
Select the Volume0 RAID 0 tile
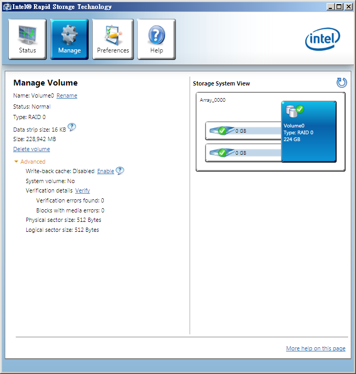(309, 132)
